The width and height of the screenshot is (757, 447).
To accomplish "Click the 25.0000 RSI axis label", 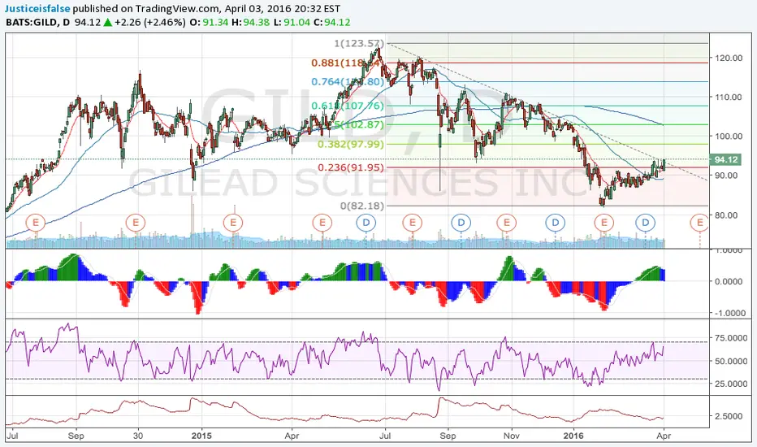I will tap(731, 384).
